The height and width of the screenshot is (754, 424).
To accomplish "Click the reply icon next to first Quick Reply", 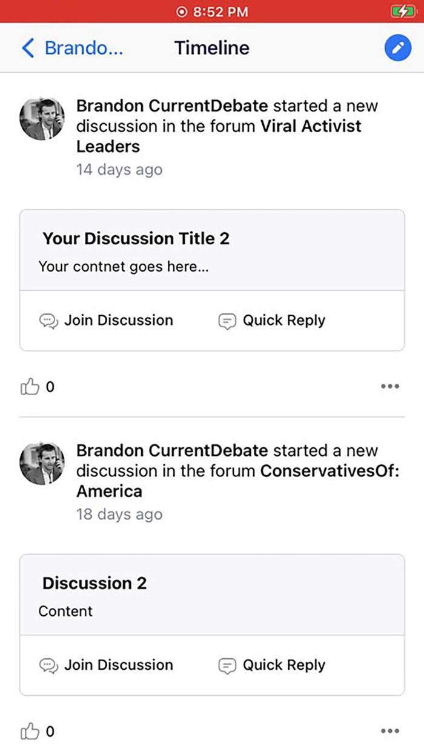I will click(x=227, y=321).
